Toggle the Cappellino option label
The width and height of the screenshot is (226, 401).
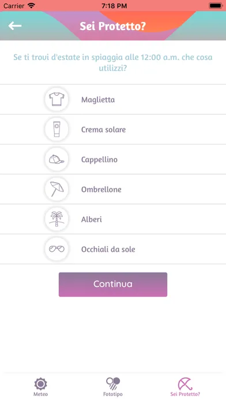[x=99, y=160]
